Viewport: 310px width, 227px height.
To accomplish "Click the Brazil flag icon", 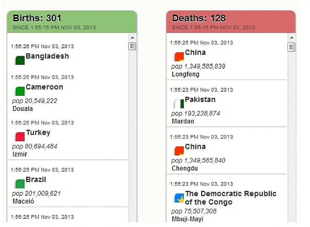I will click(x=20, y=184).
